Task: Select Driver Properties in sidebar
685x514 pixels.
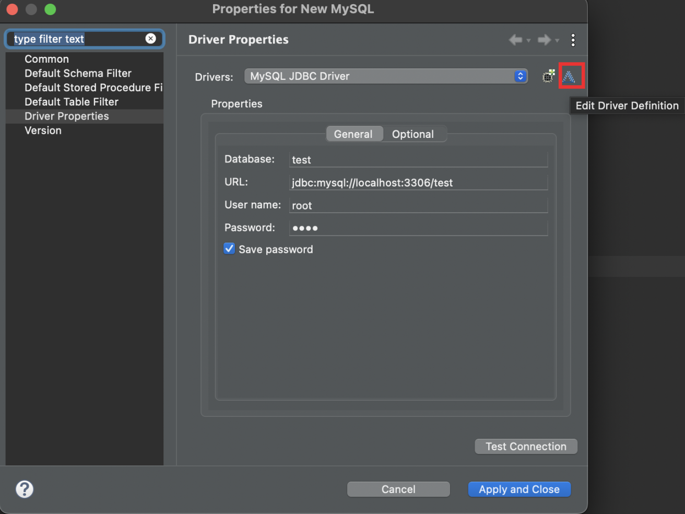Action: click(x=85, y=116)
